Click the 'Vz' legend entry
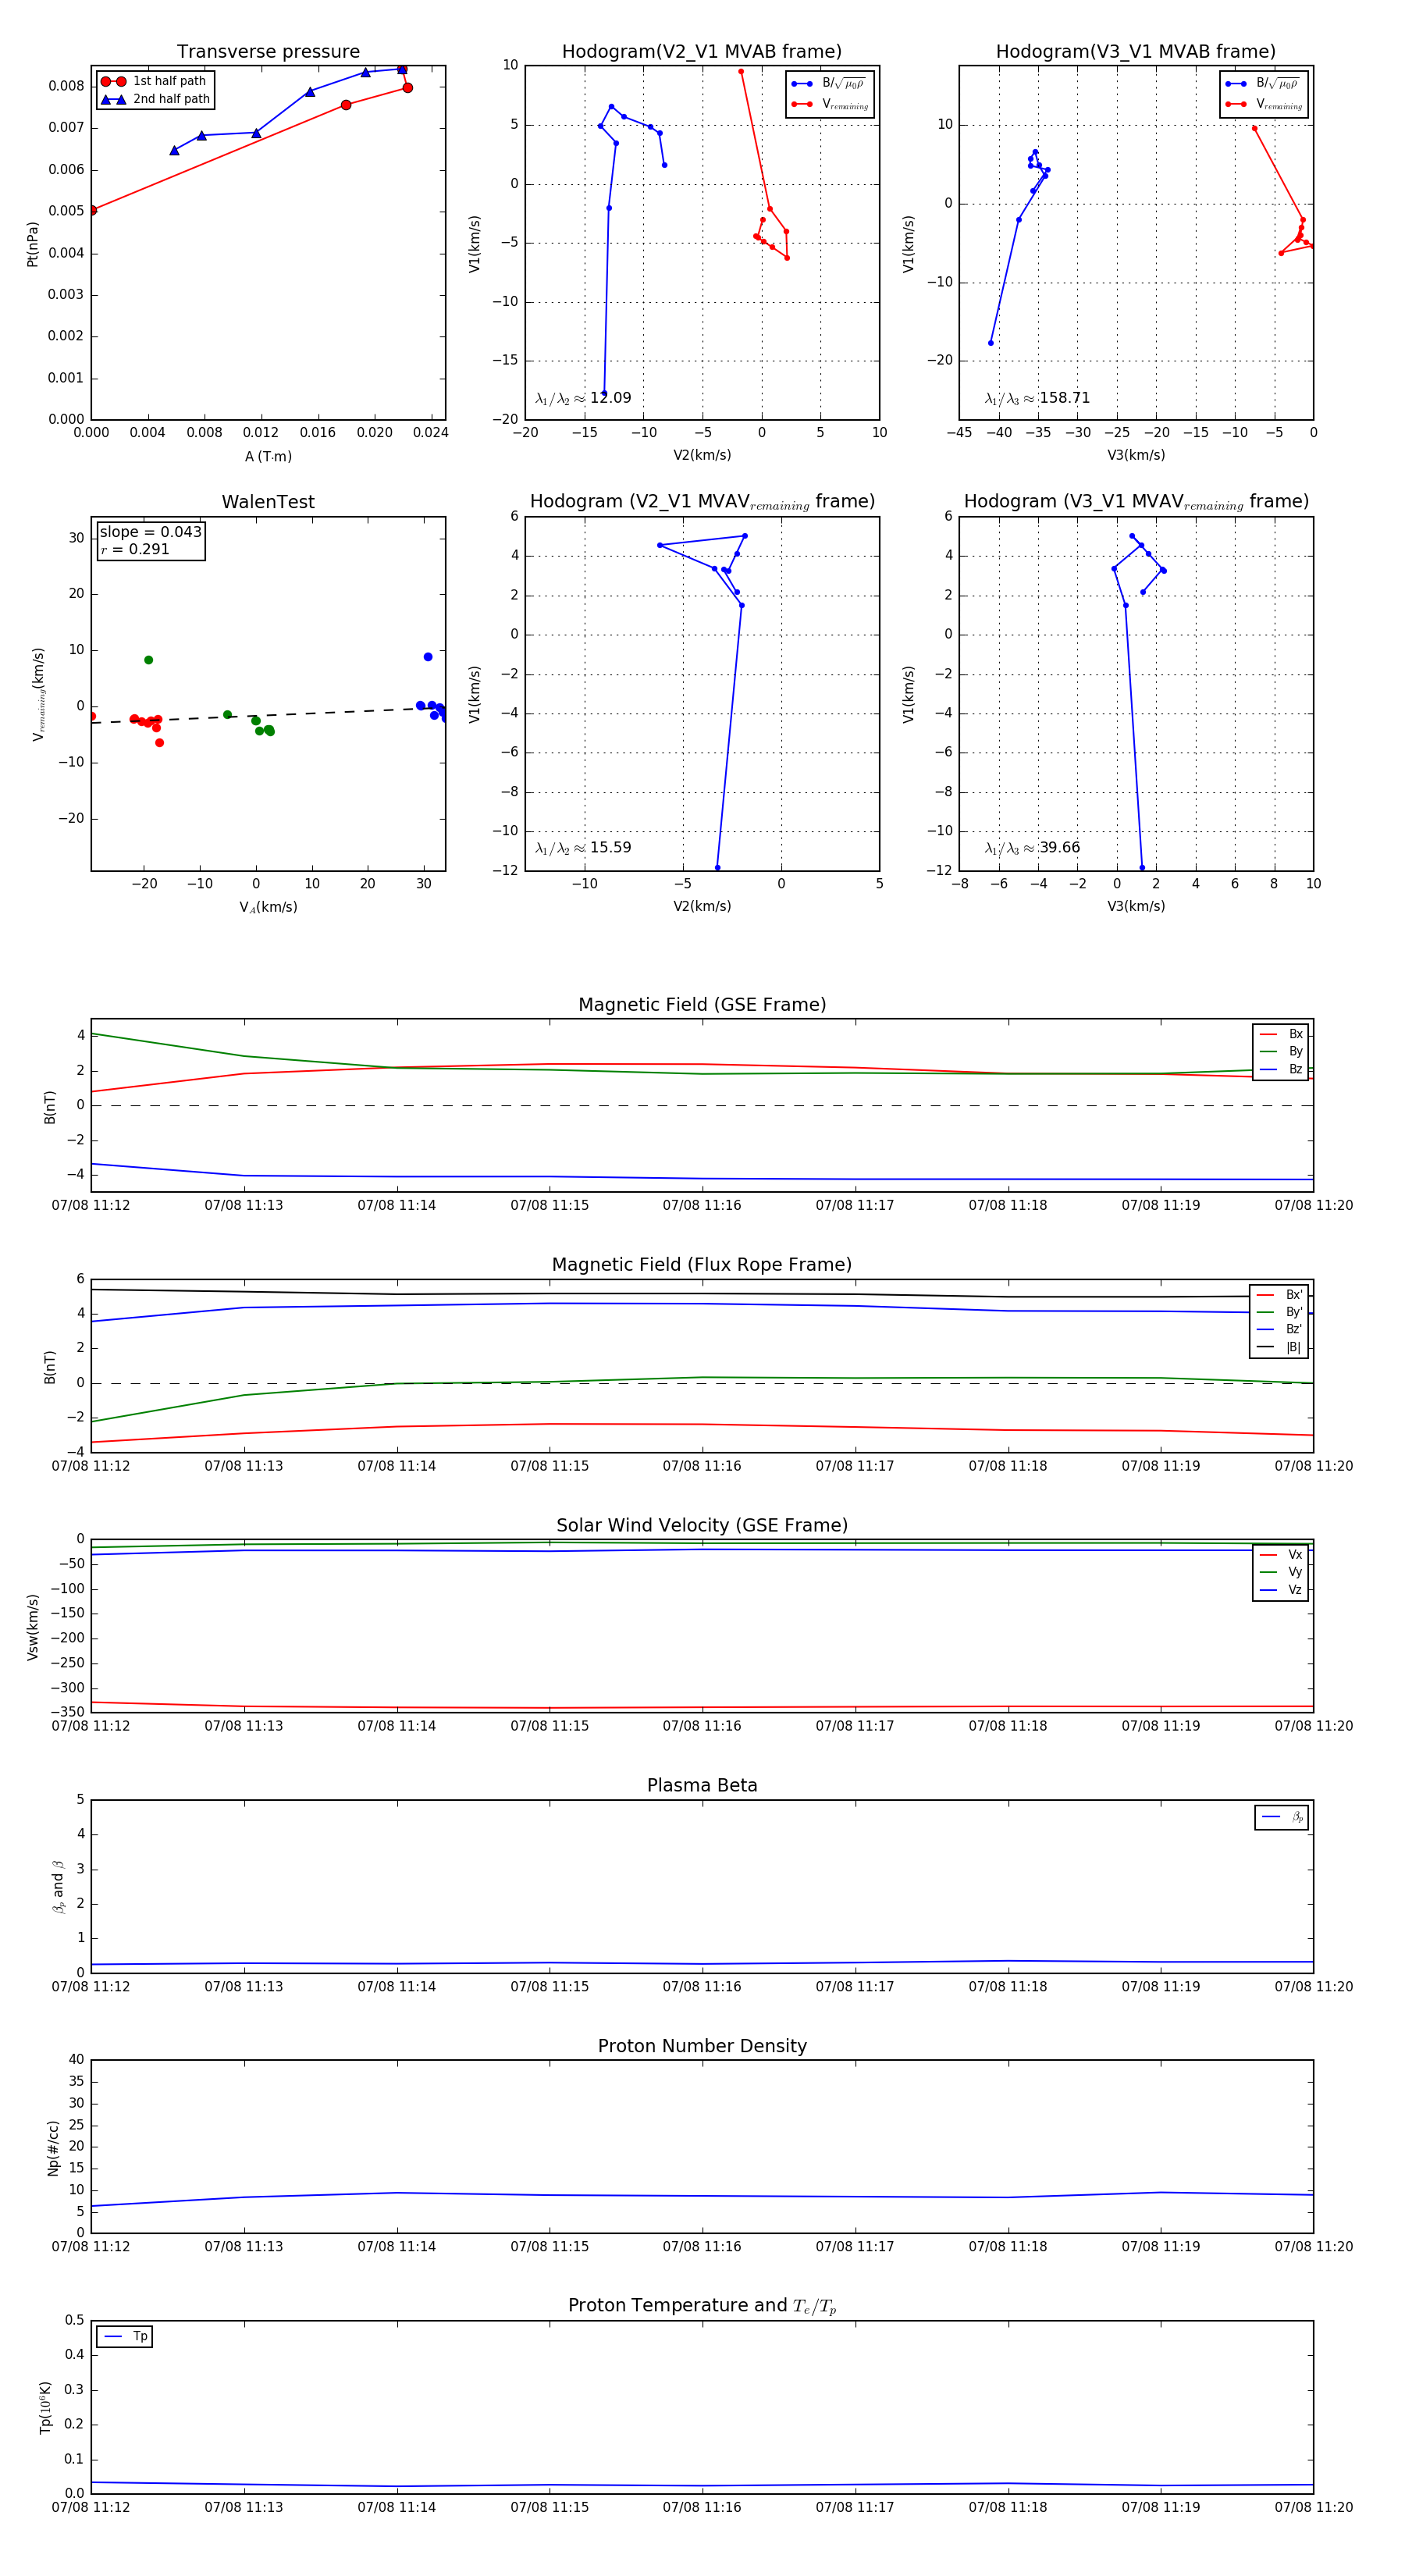This screenshot has height=2576, width=1405. point(1281,1590)
